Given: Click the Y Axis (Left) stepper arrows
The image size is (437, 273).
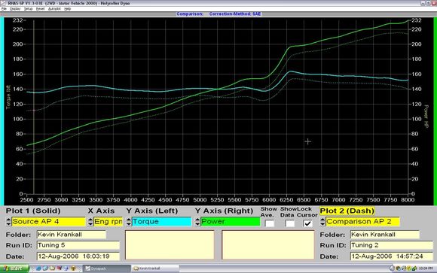Looking at the screenshot, I should pyautogui.click(x=129, y=222).
